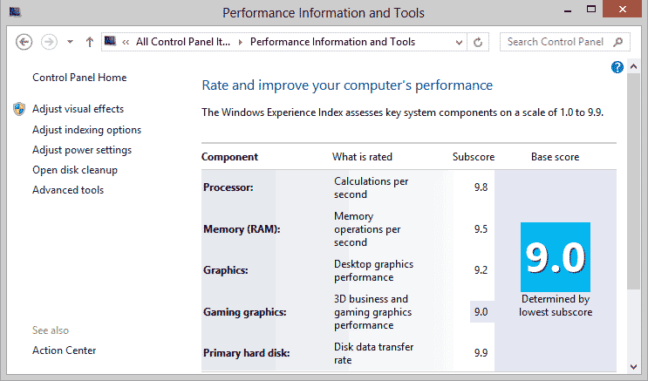Launch Open disk cleanup

75,170
